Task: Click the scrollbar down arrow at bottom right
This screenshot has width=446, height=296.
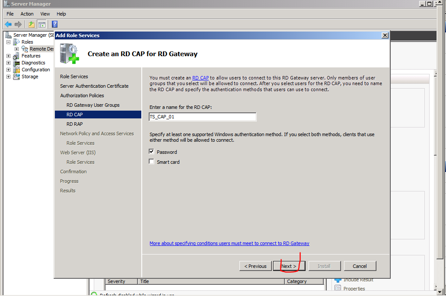Action: click(440, 292)
